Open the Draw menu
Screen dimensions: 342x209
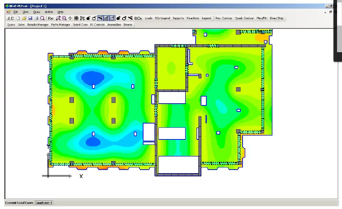click(37, 12)
